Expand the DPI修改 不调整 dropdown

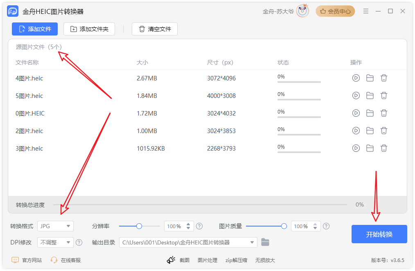(x=55, y=242)
